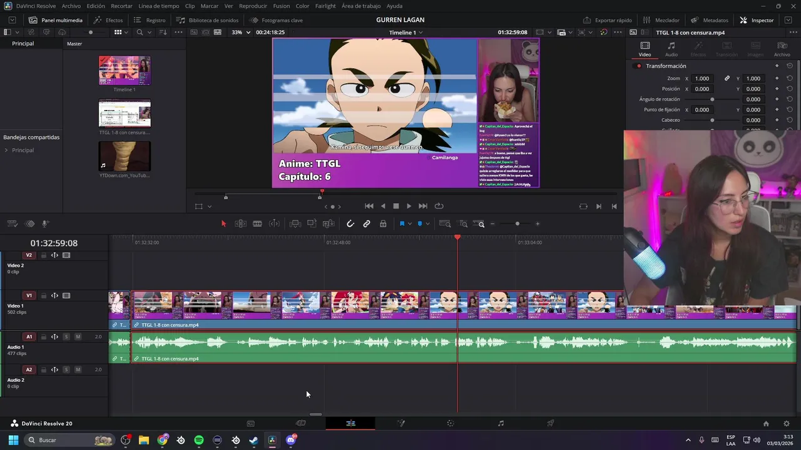Switch to the Fairlight page icon
This screenshot has width=801, height=450.
pos(501,423)
